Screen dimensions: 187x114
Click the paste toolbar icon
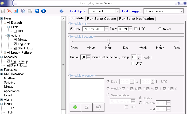[30, 11]
